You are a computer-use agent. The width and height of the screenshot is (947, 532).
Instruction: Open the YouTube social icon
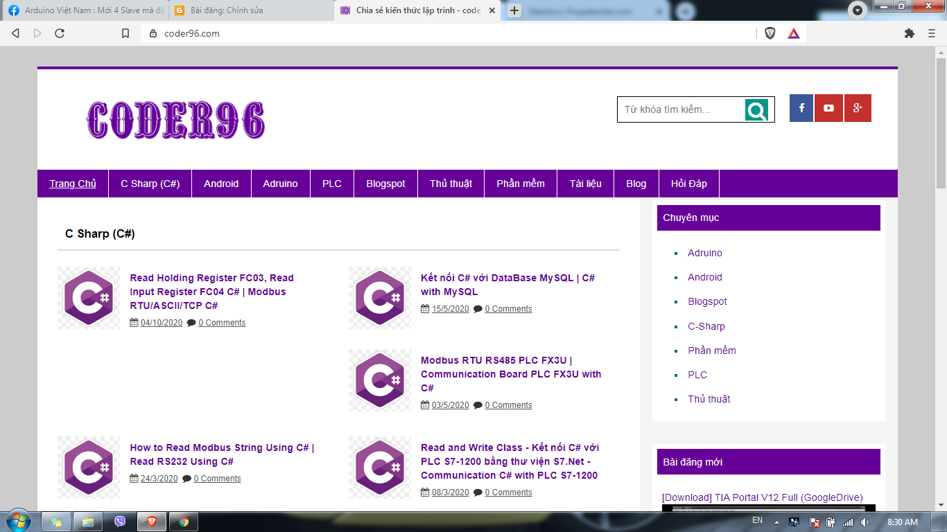pos(828,108)
